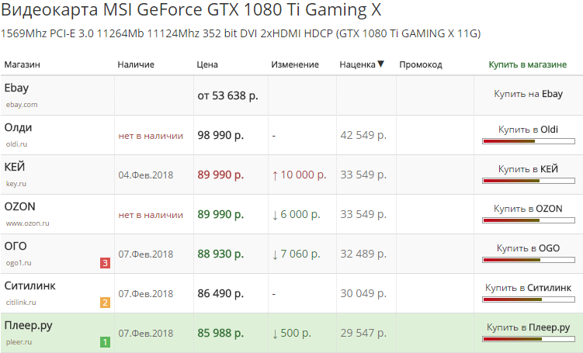Click the change ↑ 10 000 р.
The image size is (583, 353).
tap(300, 175)
